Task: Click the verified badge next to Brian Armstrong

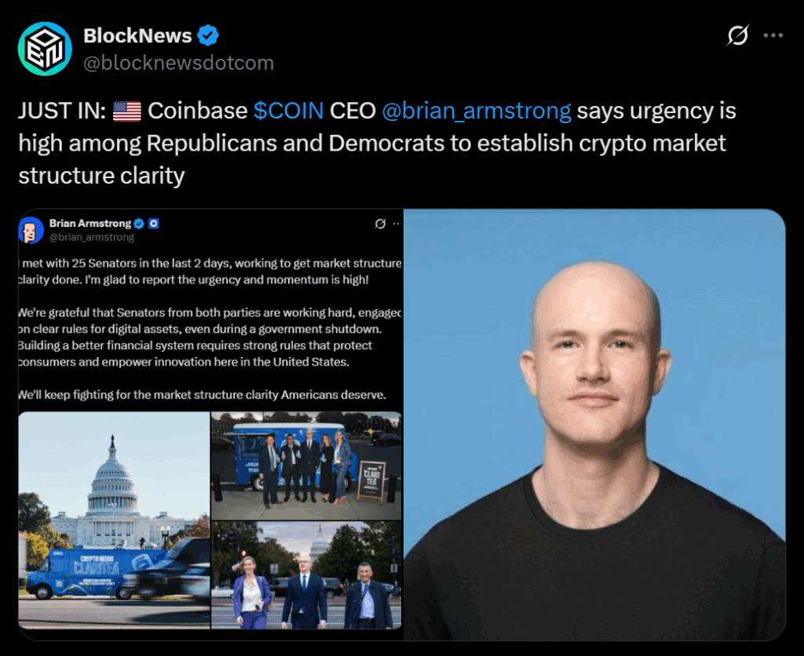Action: (139, 224)
